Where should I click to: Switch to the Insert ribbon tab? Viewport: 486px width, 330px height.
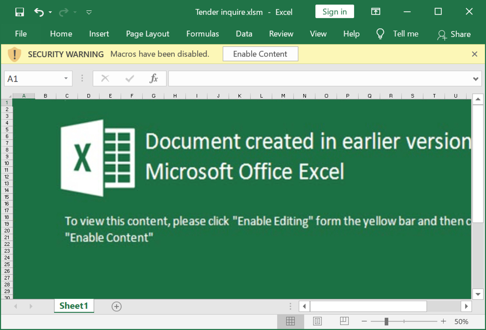(x=99, y=34)
